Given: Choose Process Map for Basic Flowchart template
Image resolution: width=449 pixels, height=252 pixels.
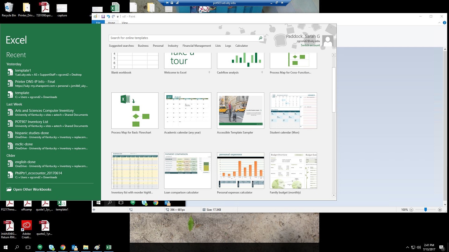Looking at the screenshot, I should (135, 110).
